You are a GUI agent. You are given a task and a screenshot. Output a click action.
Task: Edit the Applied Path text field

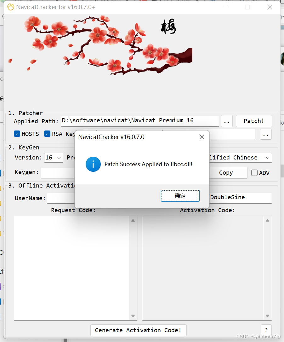[x=140, y=121]
